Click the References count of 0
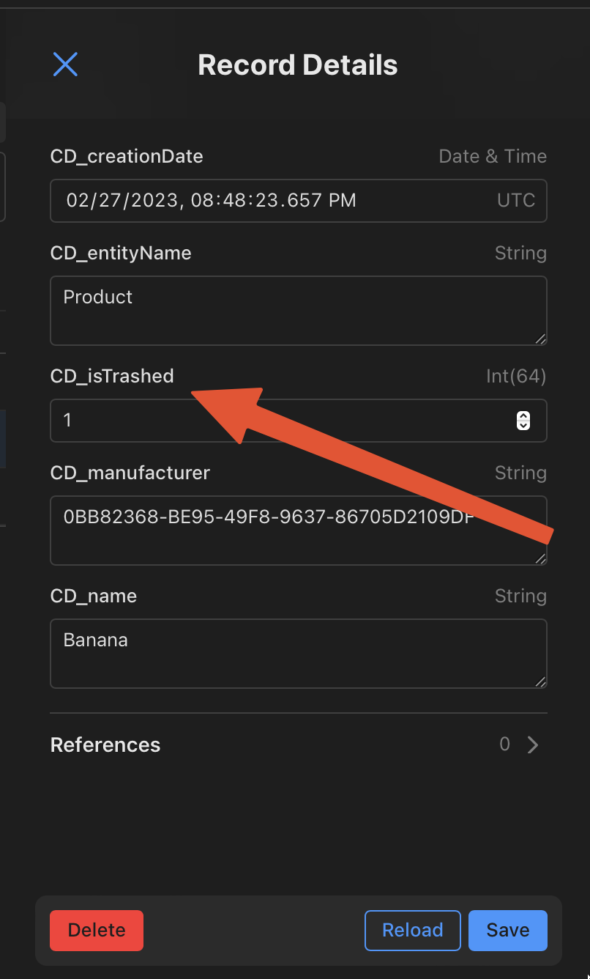The image size is (590, 979). tap(504, 745)
